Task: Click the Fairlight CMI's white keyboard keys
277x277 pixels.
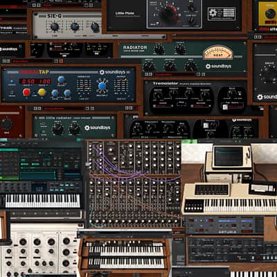Action: [x=240, y=205]
